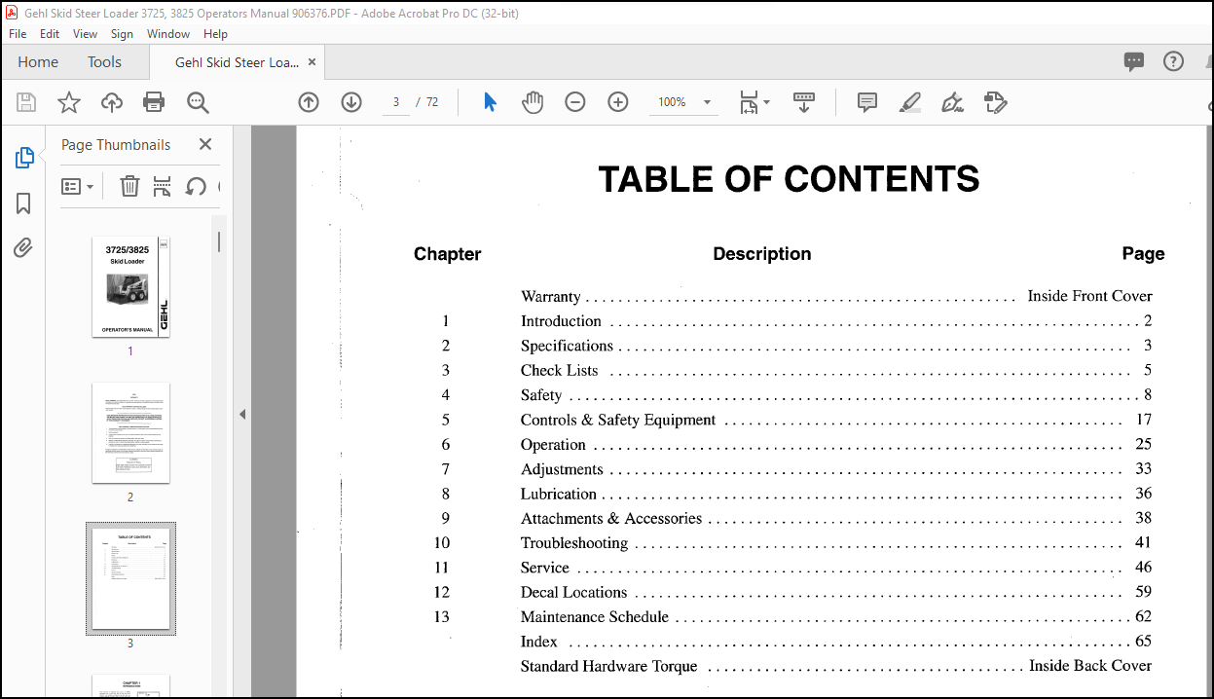Open Bookmarks panel in left sidebar
Image resolution: width=1214 pixels, height=699 pixels.
(24, 202)
